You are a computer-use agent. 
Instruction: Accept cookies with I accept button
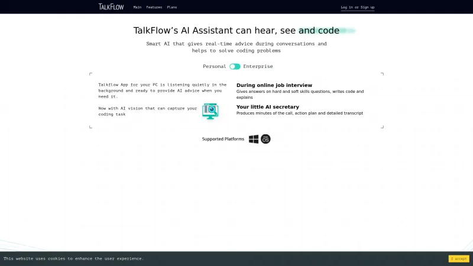(459, 259)
